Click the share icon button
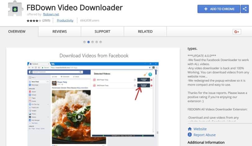 coord(245,9)
